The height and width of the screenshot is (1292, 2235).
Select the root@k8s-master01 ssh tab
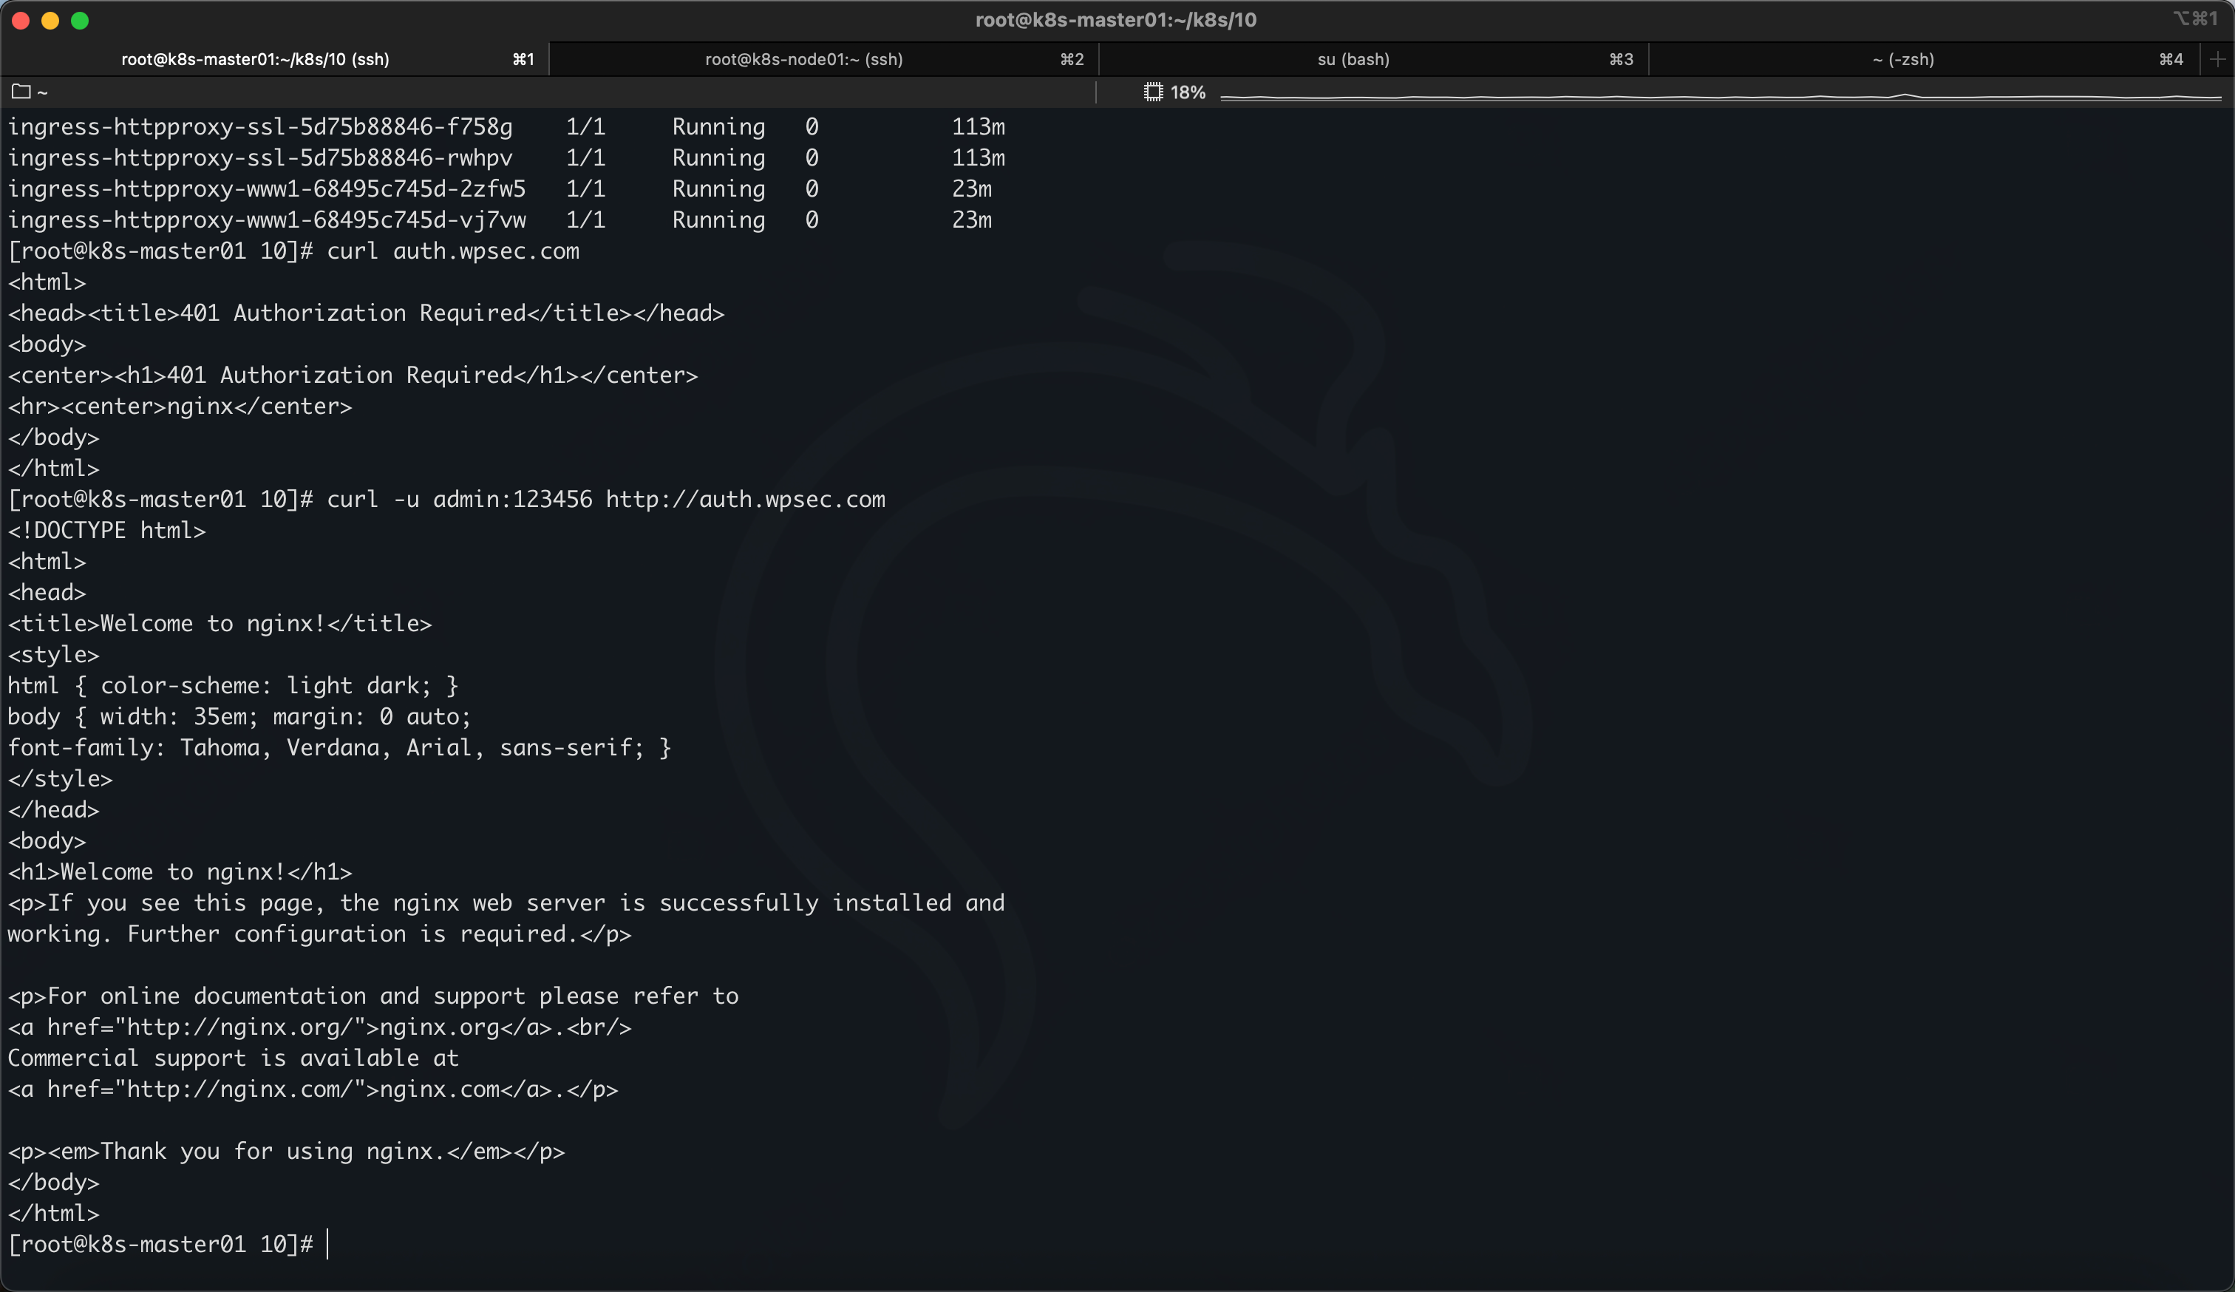256,59
